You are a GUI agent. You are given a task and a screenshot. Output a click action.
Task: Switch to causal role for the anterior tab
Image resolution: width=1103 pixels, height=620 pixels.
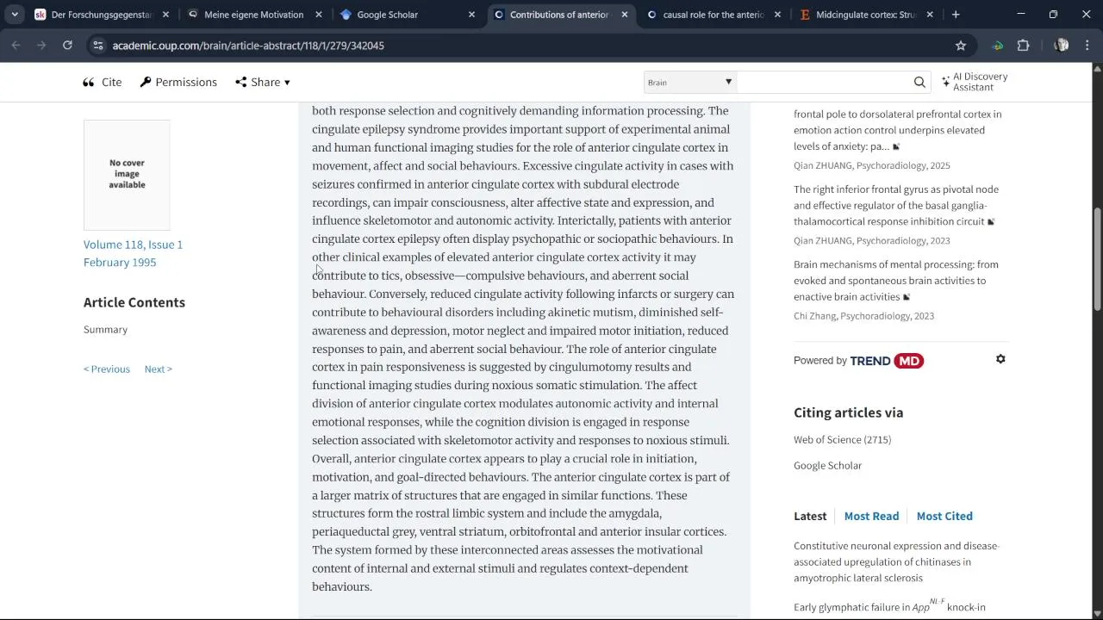click(714, 15)
